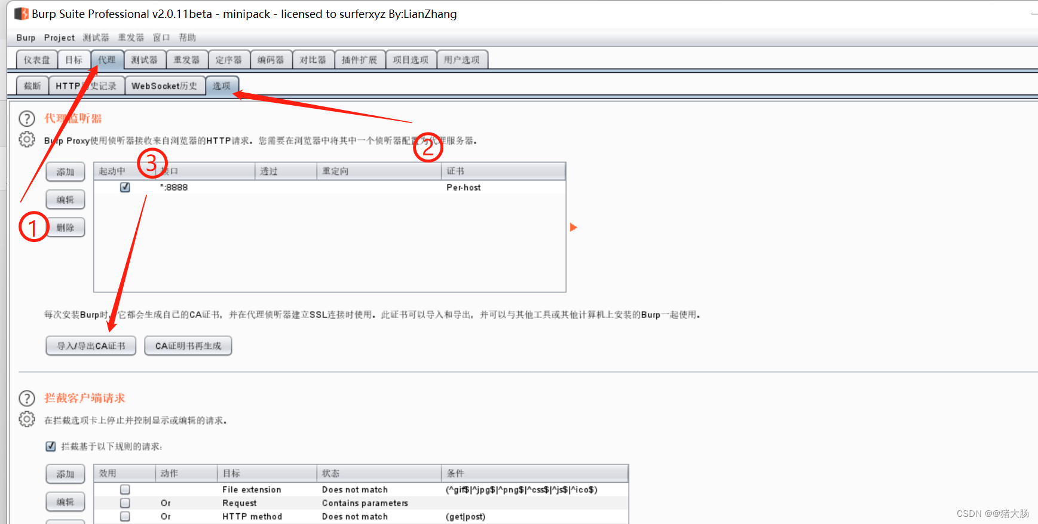Image resolution: width=1038 pixels, height=524 pixels.
Task: Select the 选项 sub-tab
Action: pyautogui.click(x=222, y=86)
